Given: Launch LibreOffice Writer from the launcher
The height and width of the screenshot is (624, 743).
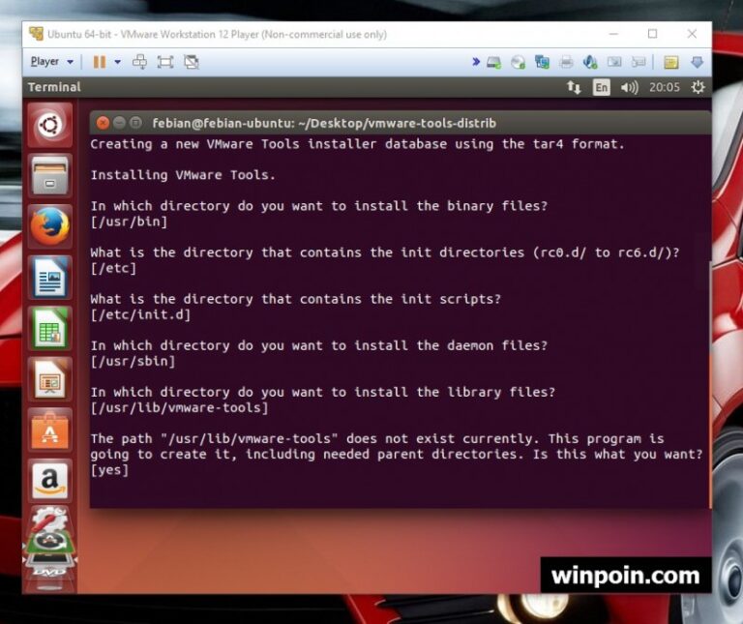Looking at the screenshot, I should (x=49, y=278).
